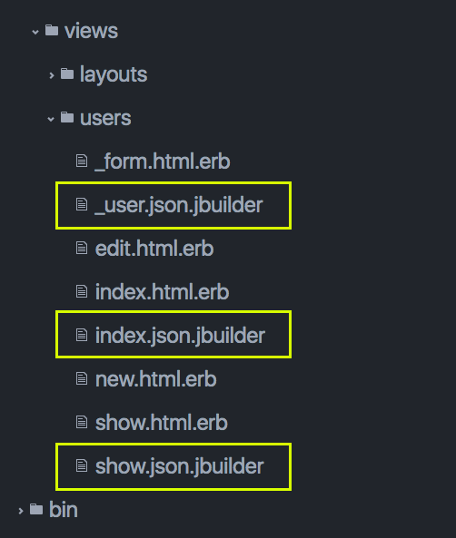Open index.html.erb in the tree

[x=162, y=292]
